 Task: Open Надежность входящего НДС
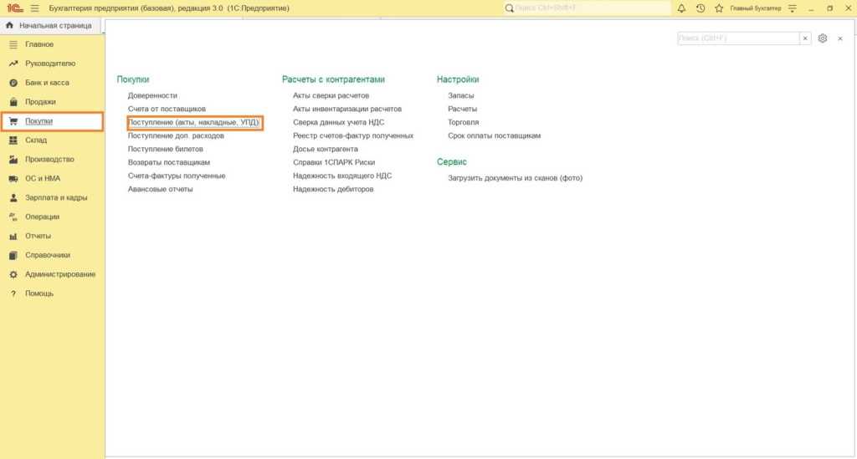click(x=342, y=176)
